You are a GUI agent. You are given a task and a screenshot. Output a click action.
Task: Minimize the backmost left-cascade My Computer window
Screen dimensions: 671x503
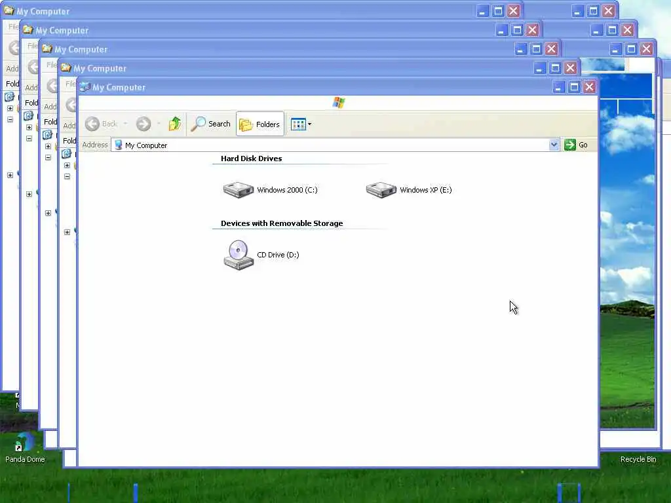point(482,11)
